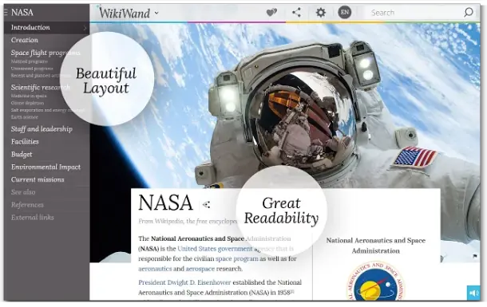Navigate to Staff and leadership section
The height and width of the screenshot is (307, 487).
click(42, 129)
